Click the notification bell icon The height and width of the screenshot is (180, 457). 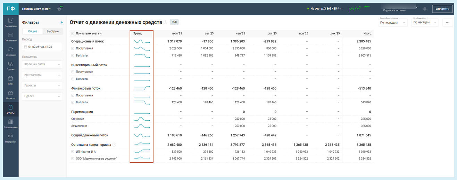(x=425, y=9)
